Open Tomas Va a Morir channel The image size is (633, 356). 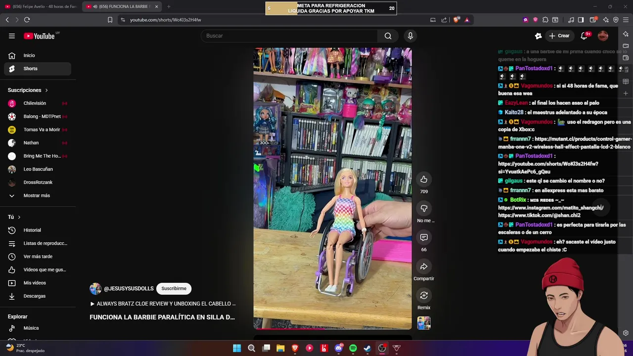(38, 130)
